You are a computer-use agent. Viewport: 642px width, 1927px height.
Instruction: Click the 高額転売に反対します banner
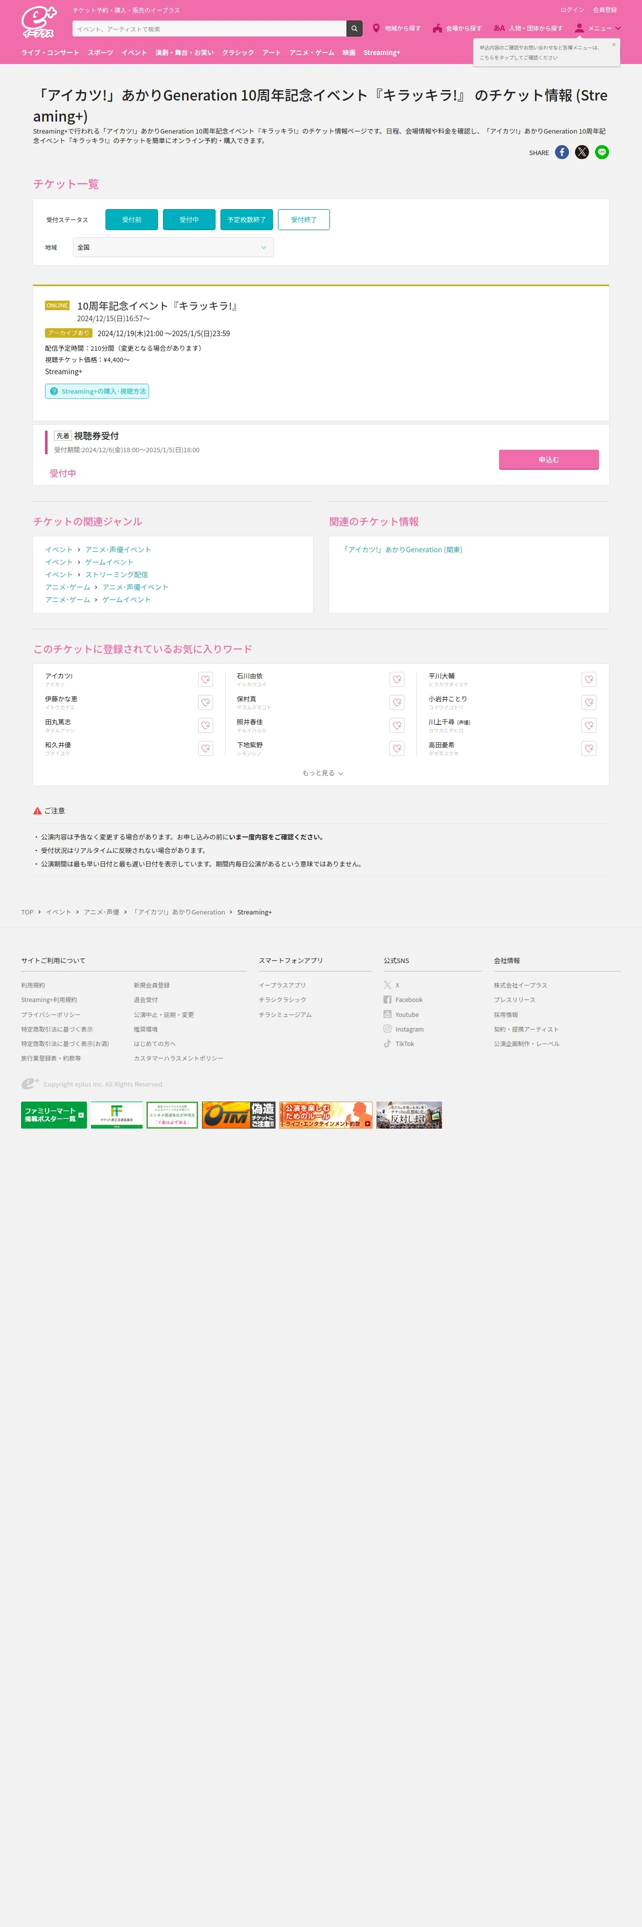point(409,1116)
